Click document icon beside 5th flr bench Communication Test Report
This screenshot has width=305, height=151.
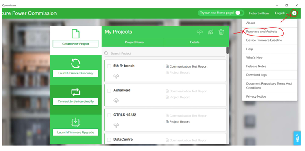point(167,66)
